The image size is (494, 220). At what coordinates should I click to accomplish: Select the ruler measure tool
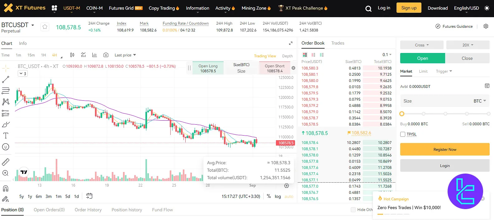coord(6,162)
